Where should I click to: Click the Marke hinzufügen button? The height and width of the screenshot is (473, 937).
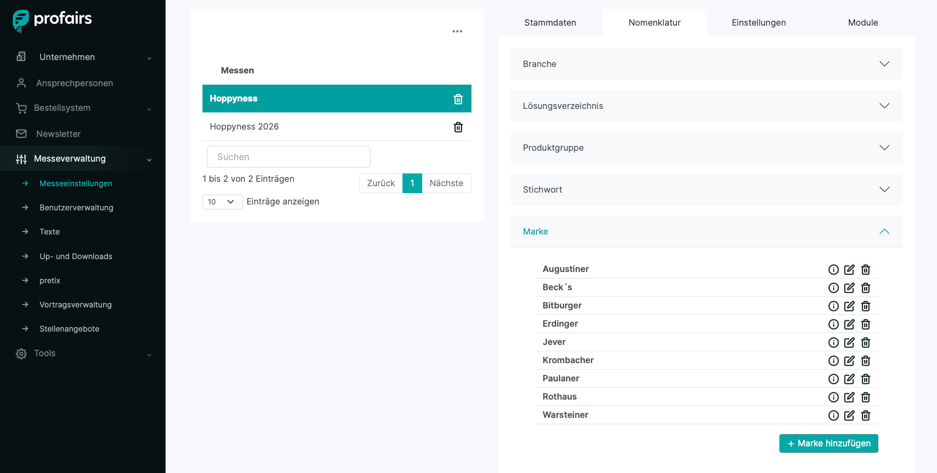(829, 443)
